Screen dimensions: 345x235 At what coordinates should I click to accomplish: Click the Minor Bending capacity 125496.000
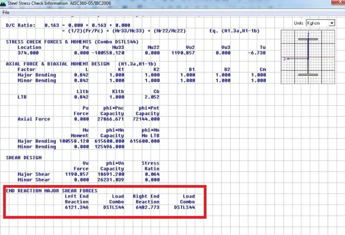pos(110,147)
